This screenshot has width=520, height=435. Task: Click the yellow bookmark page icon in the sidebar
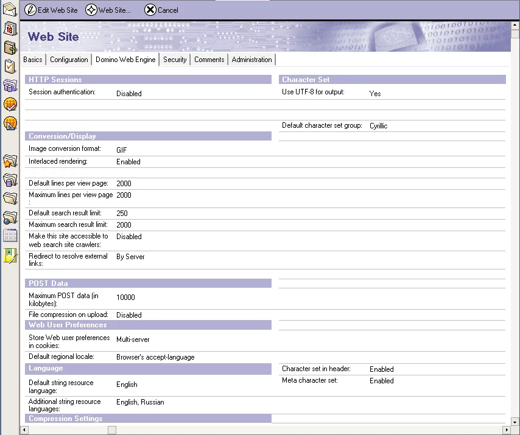click(x=10, y=256)
